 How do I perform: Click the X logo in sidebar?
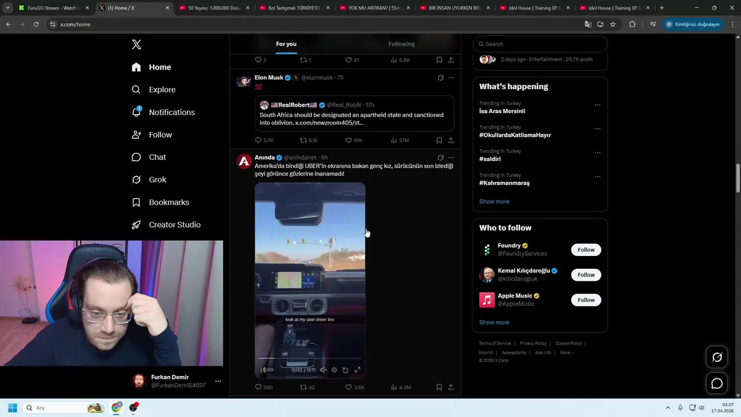click(137, 45)
